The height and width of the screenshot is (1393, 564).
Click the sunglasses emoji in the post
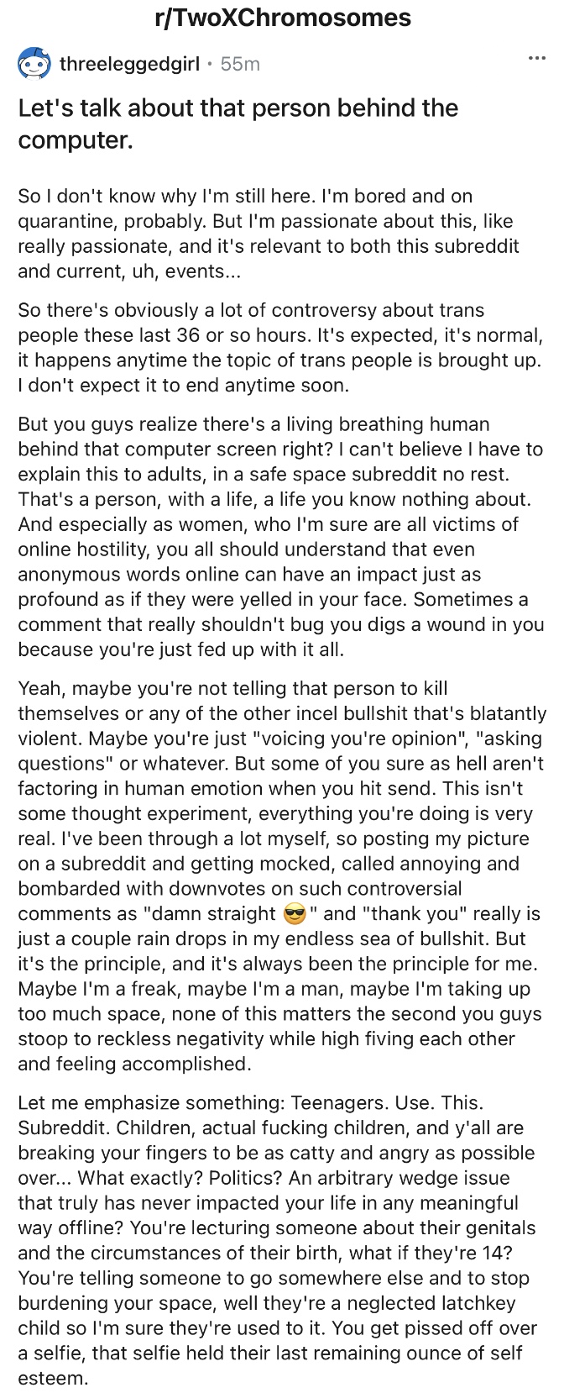[295, 914]
